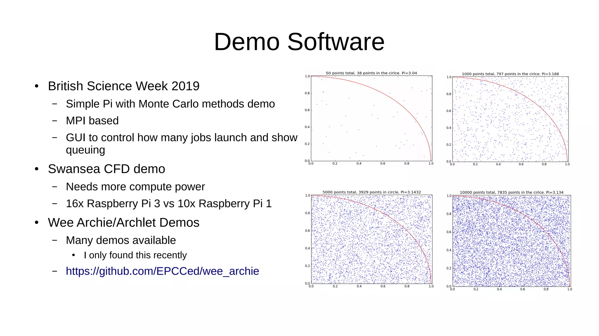Viewport: 599px width, 336px height.
Task: Click the Swansea CFD demo heading
Action: coord(106,169)
